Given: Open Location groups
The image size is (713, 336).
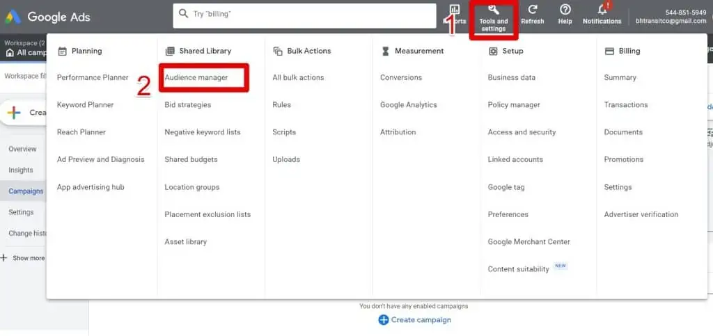Looking at the screenshot, I should [192, 187].
